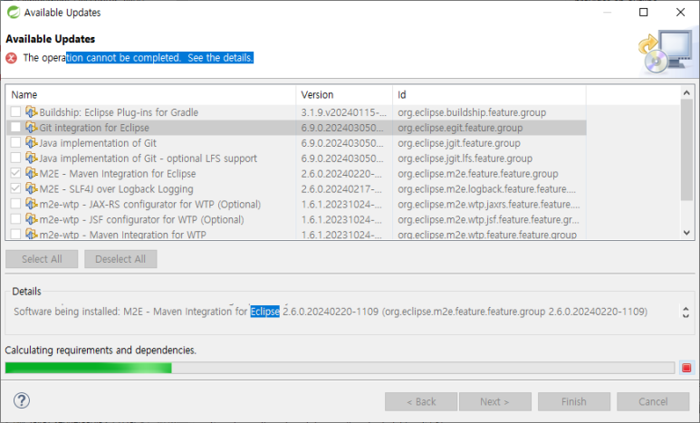700x423 pixels.
Task: Click the Finish button
Action: (x=573, y=401)
